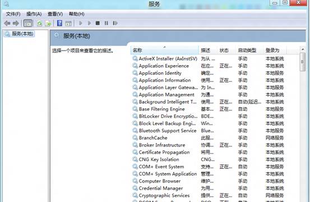Click gear icon beside CNG Key Isolation
The height and width of the screenshot is (202, 310).
[x=135, y=159]
